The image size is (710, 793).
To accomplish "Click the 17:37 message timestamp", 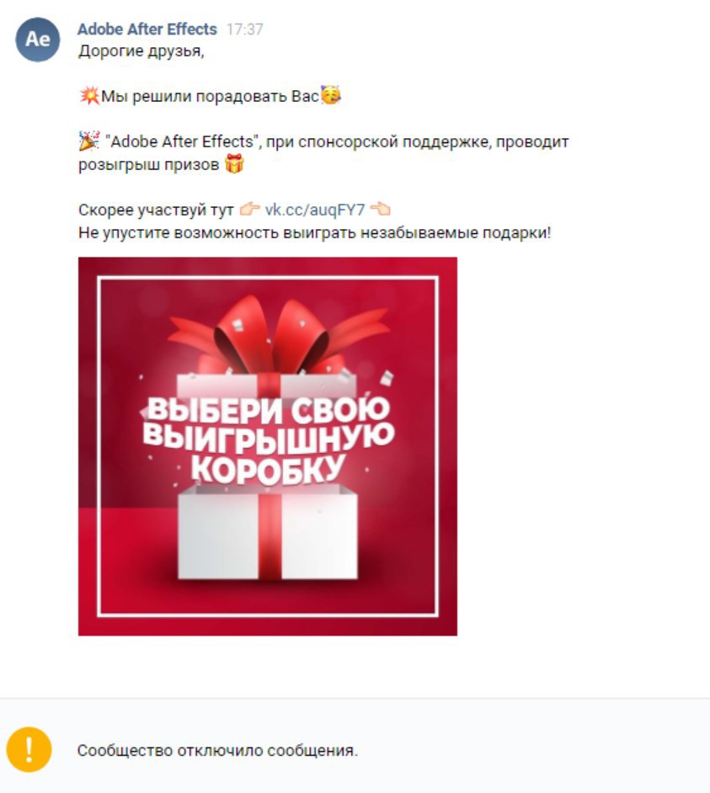I will tap(244, 29).
